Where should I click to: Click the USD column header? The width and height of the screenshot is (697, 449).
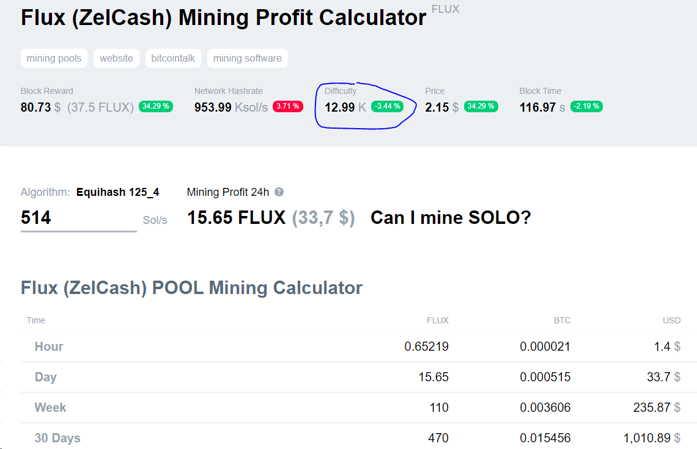(x=672, y=320)
